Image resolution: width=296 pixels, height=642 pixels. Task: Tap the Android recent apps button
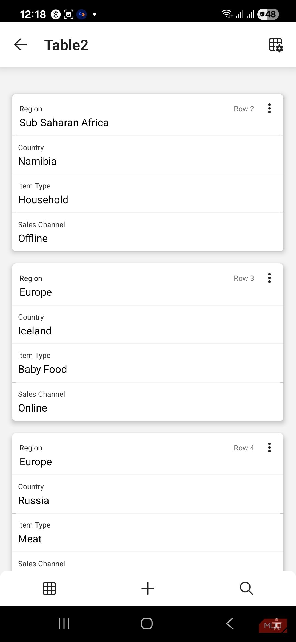point(64,624)
